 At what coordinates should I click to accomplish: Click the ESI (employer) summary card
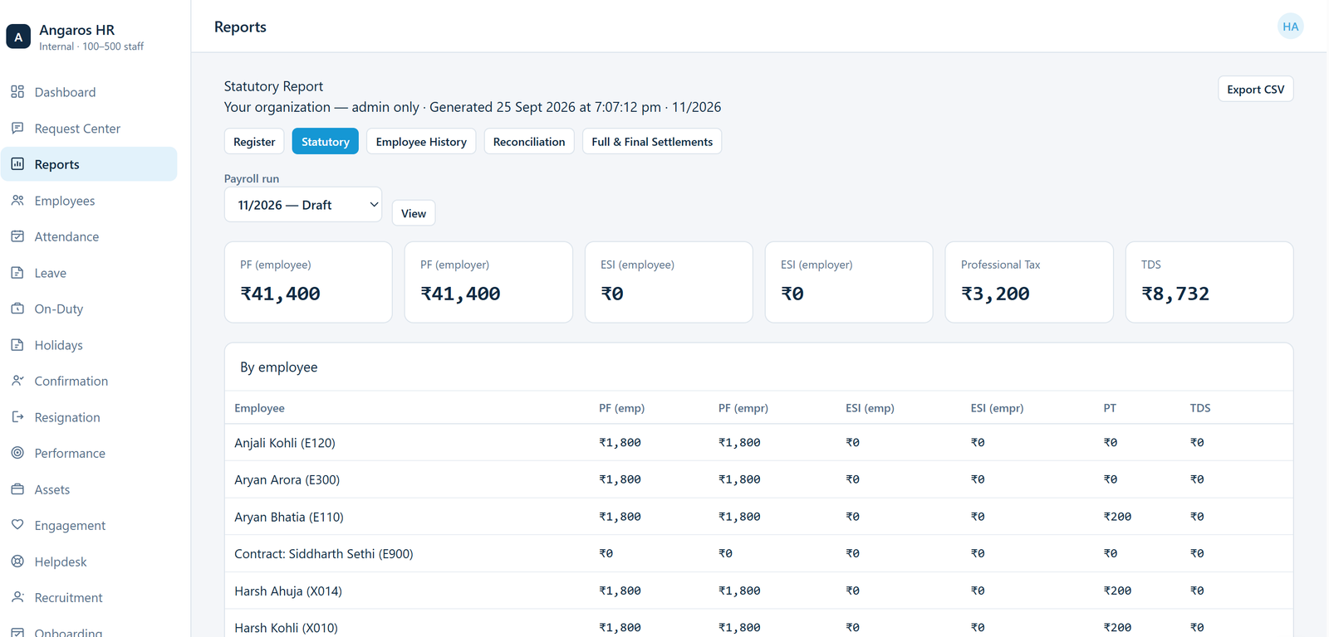(x=849, y=282)
